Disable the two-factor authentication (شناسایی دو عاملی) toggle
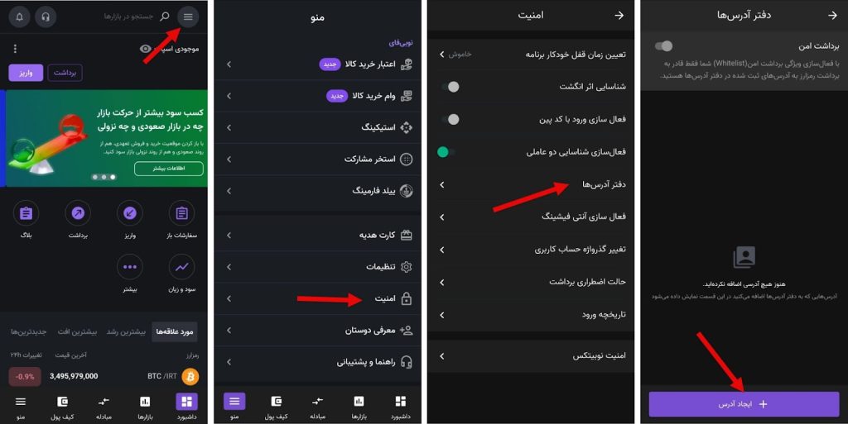The height and width of the screenshot is (424, 848). [446, 151]
